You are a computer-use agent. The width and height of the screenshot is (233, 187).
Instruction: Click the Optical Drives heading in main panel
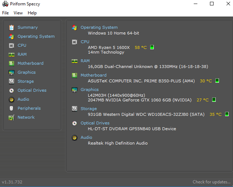pyautogui.click(x=95, y=123)
